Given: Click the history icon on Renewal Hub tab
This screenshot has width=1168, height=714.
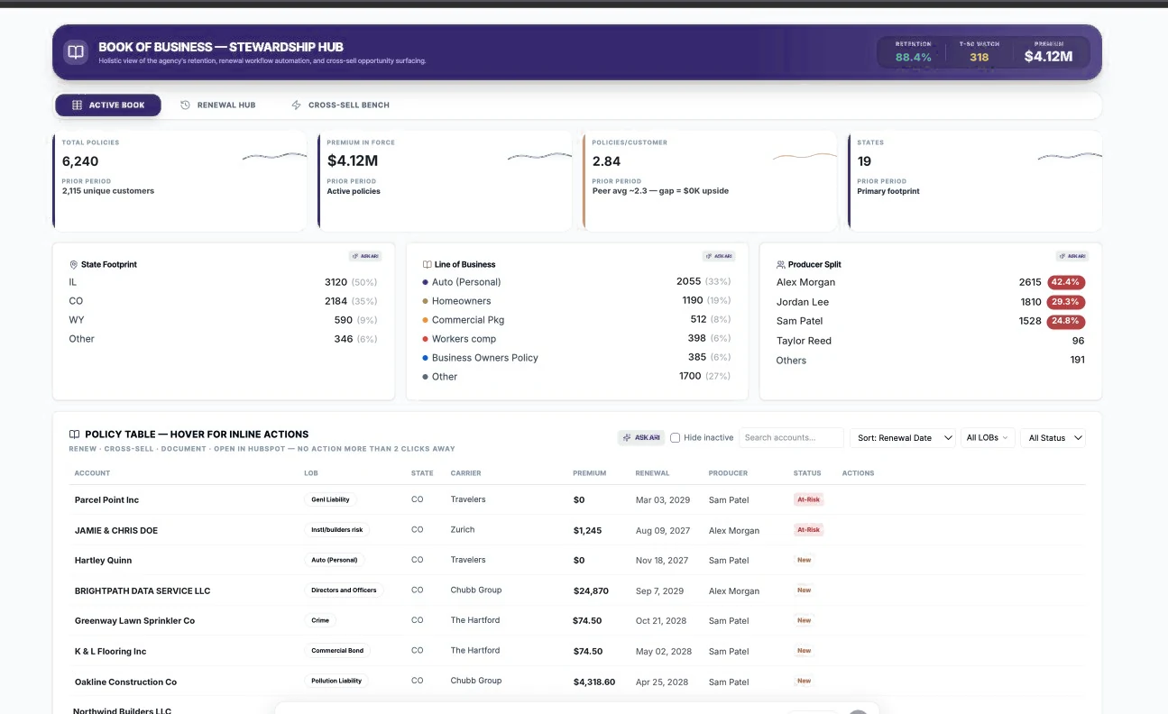Looking at the screenshot, I should (x=185, y=105).
